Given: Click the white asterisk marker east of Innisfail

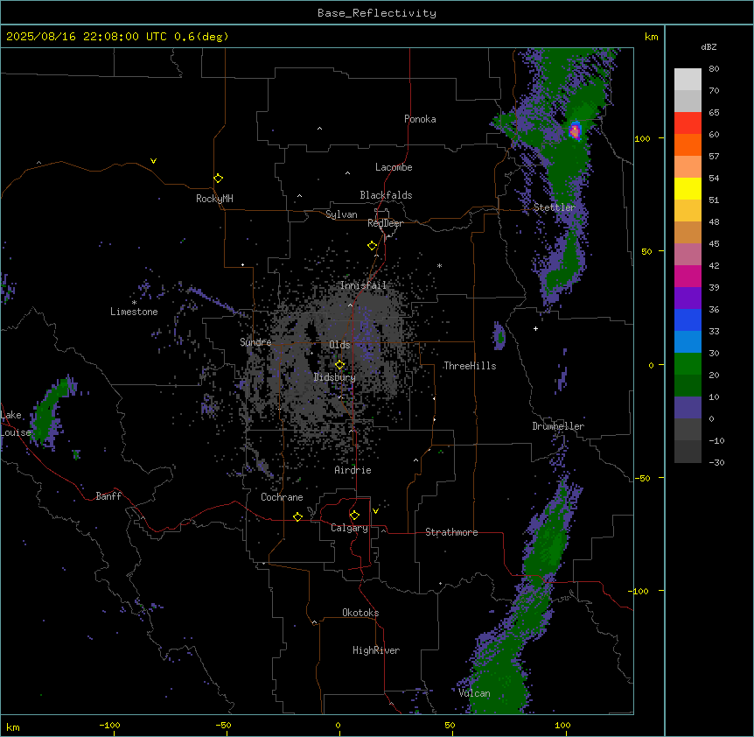Looking at the screenshot, I should click(439, 265).
